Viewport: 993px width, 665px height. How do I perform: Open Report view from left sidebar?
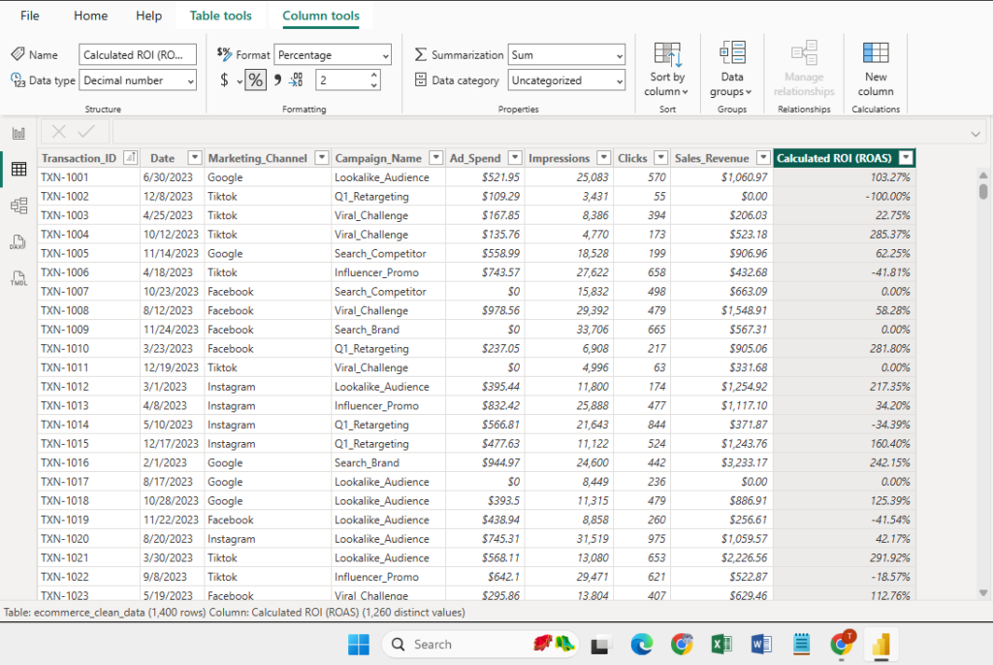(x=18, y=133)
